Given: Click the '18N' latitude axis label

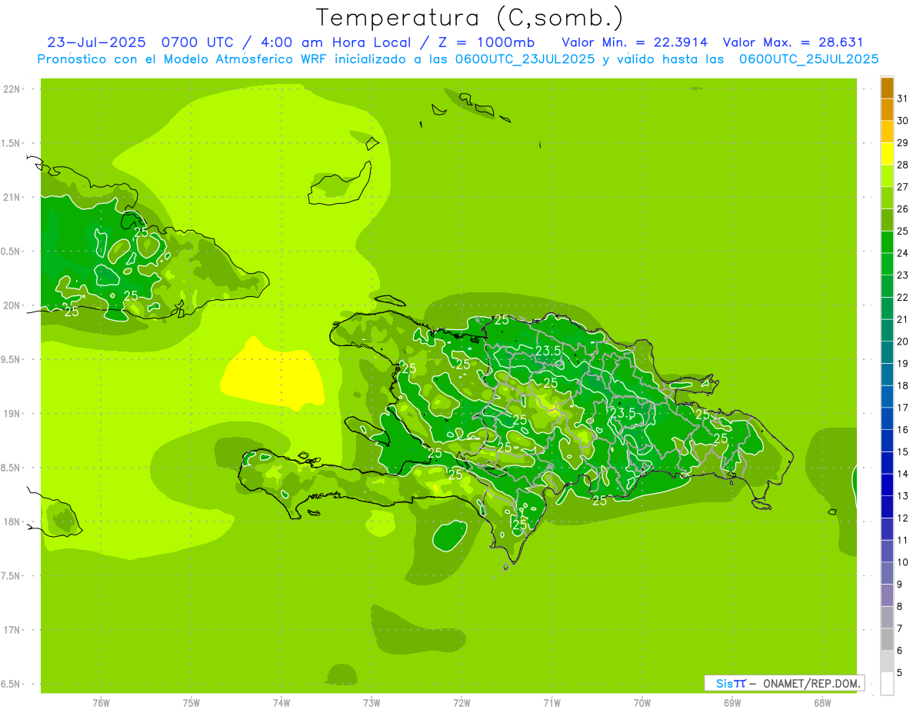Looking at the screenshot, I should coord(12,522).
